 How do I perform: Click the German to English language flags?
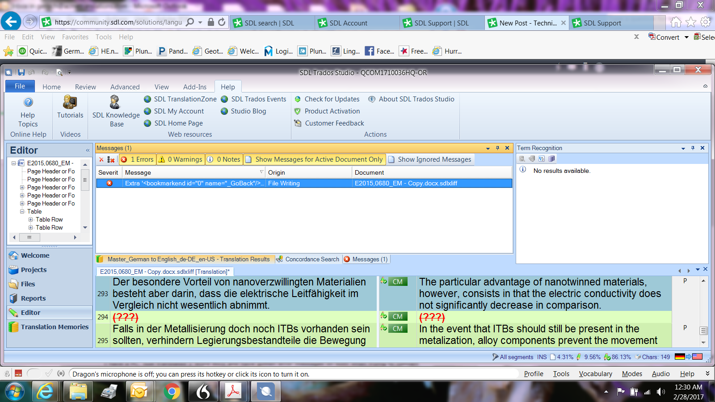click(689, 356)
